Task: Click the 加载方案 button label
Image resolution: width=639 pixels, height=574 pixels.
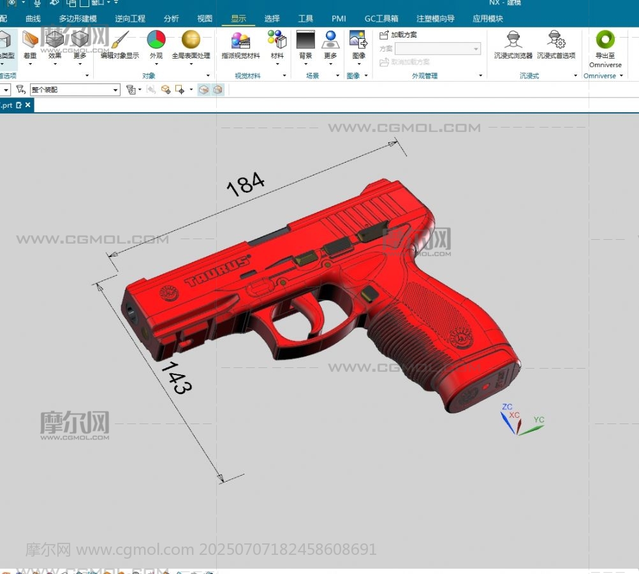Action: (404, 35)
